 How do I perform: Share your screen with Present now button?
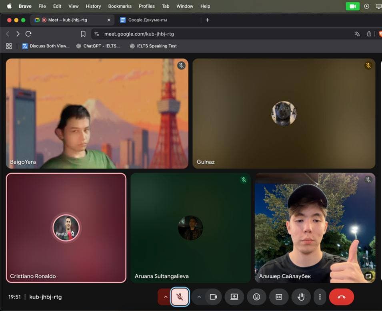(x=234, y=297)
